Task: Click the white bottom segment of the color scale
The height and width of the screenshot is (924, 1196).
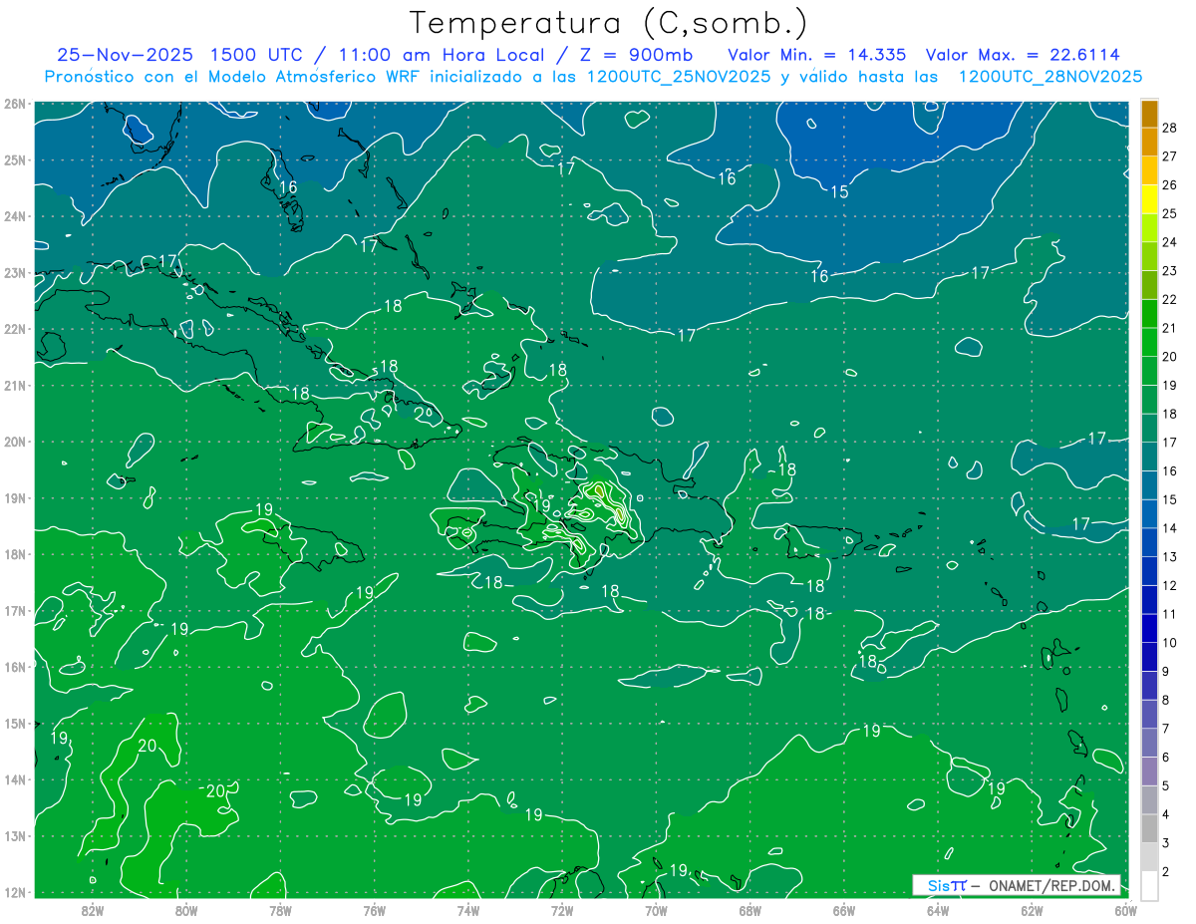Action: 1149,885
